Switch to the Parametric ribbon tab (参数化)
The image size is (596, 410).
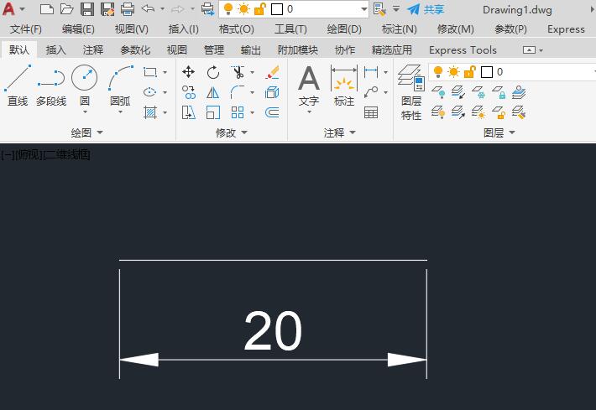click(135, 49)
